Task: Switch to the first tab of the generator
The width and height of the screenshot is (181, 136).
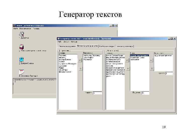Action: [67, 46]
